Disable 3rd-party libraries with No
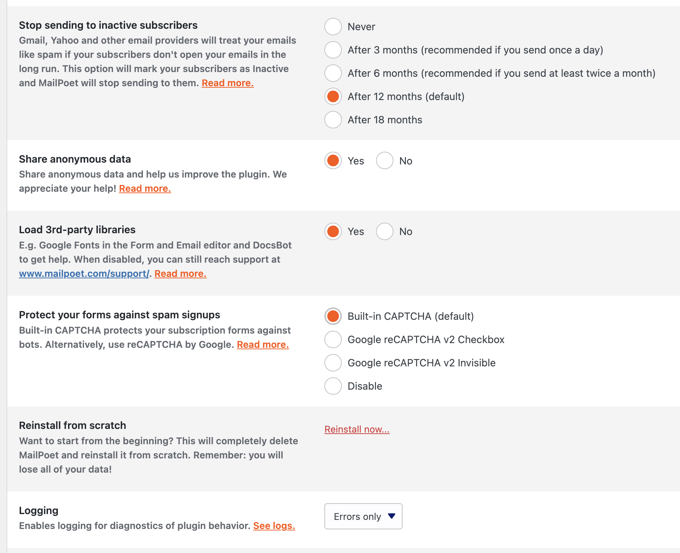This screenshot has height=553, width=680. [384, 231]
